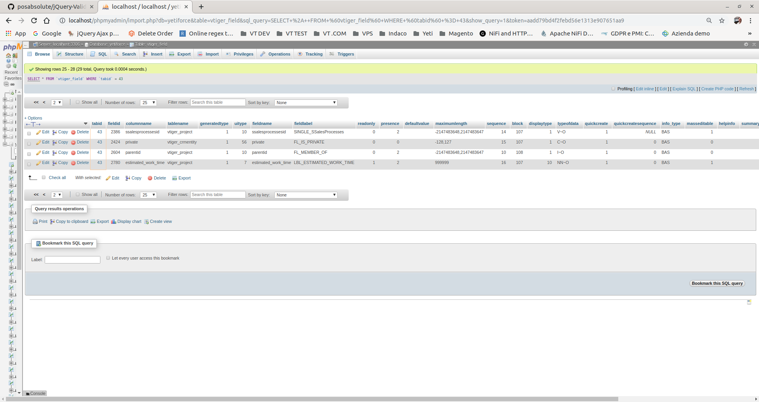Click Export icon next to With selected
This screenshot has height=402, width=759.
tap(175, 178)
